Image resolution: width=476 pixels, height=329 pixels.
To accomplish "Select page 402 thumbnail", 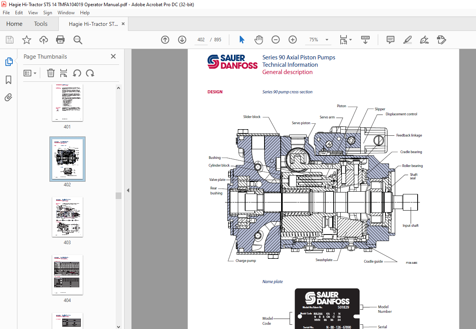I will pos(67,159).
